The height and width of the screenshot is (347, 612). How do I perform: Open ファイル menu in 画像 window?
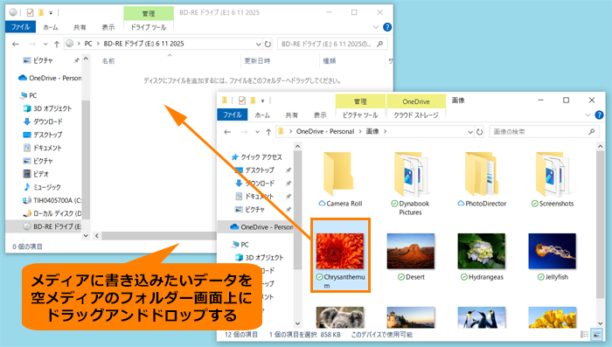click(x=233, y=115)
